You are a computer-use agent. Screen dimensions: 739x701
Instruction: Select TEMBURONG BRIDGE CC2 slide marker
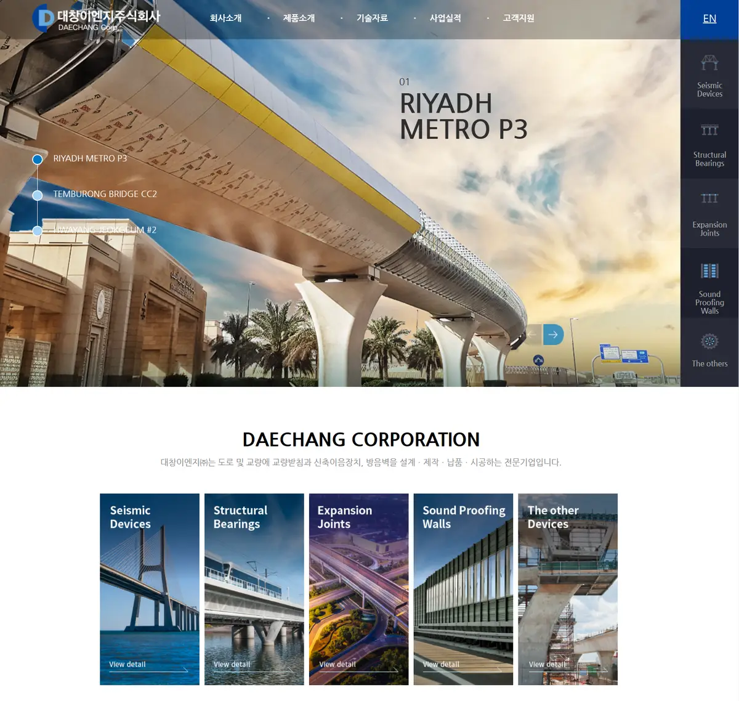pyautogui.click(x=37, y=195)
